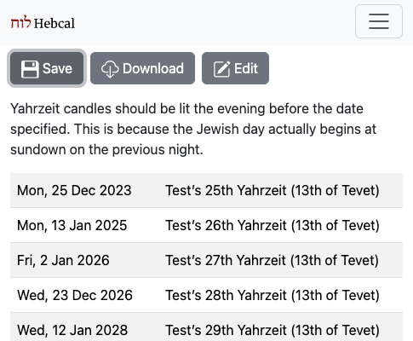Select Test's 28th Yahrzeit entry

tap(272, 295)
